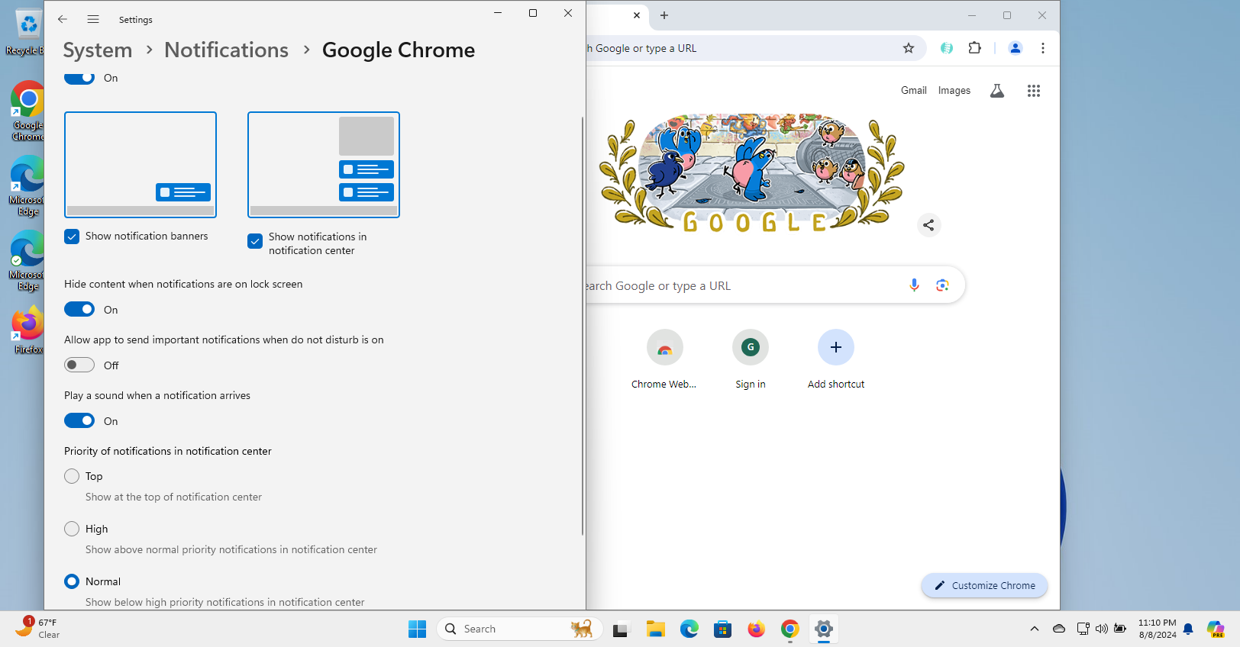1240x647 pixels.
Task: Close the current Chrome tab
Action: [637, 15]
